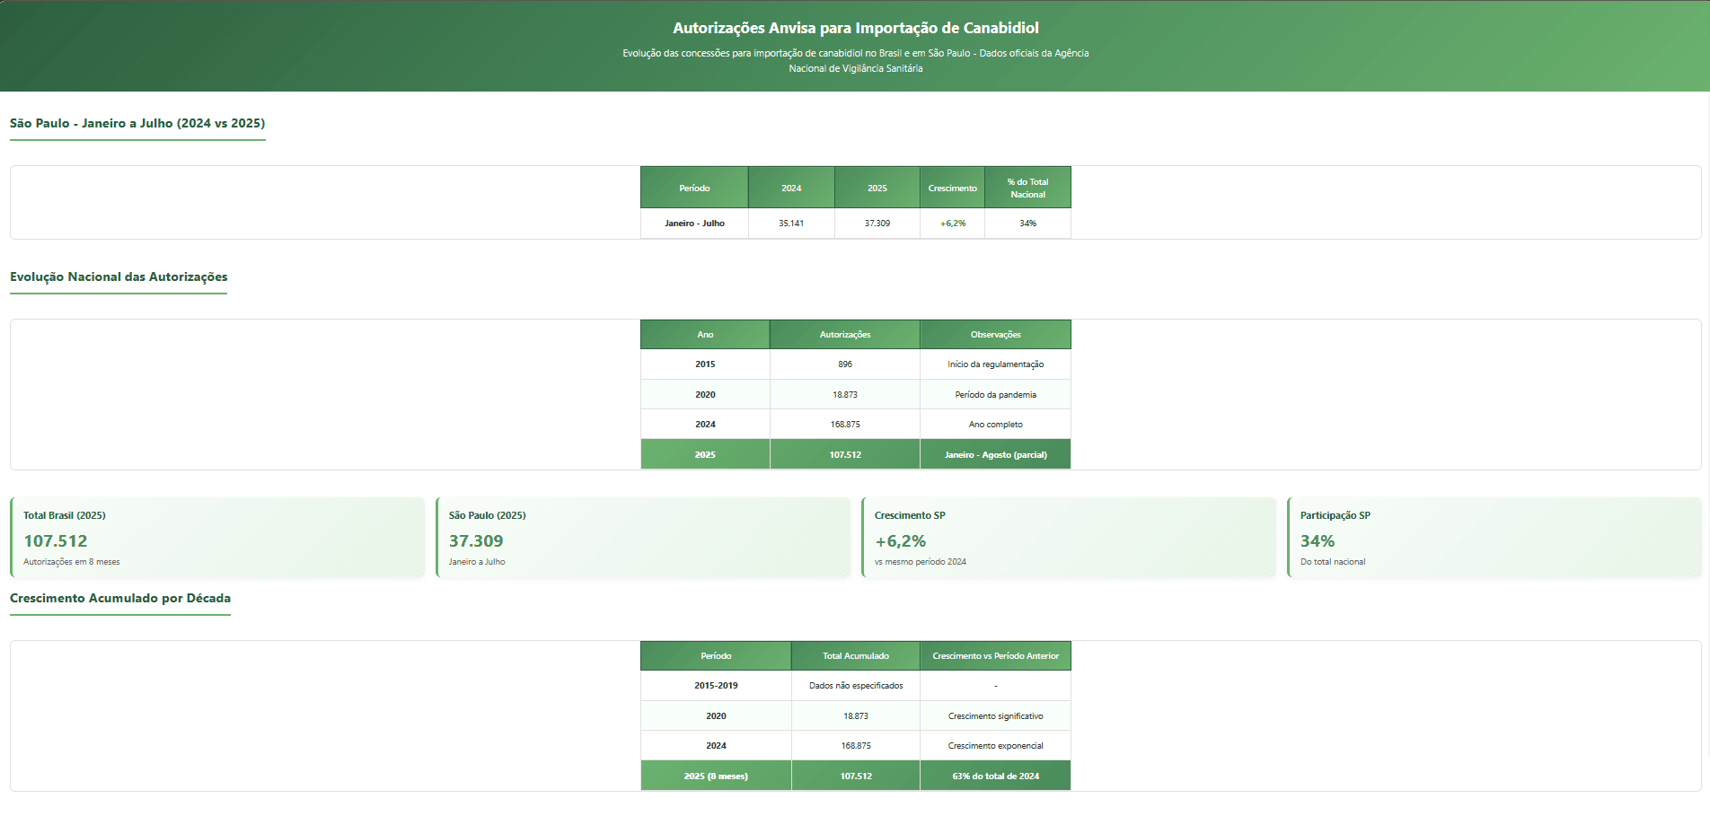Click the page title 'Autorizações Anvisa para Importação de Canabidiol'
This screenshot has width=1710, height=816.
[855, 28]
